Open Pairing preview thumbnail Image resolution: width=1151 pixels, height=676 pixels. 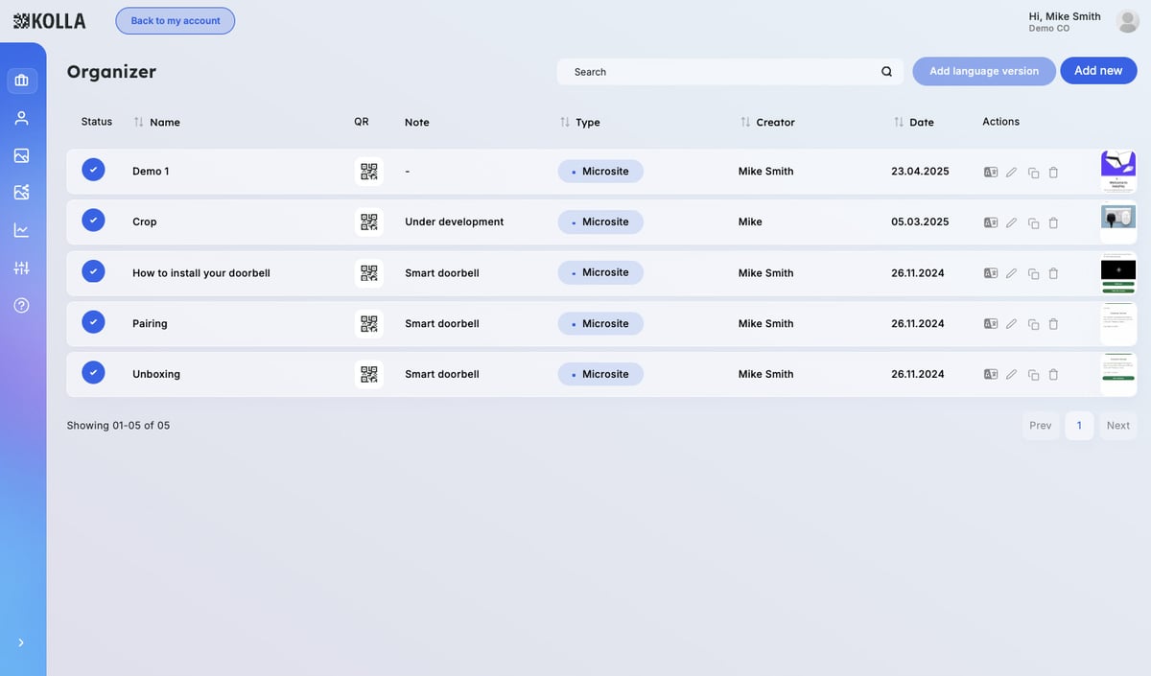coord(1118,324)
